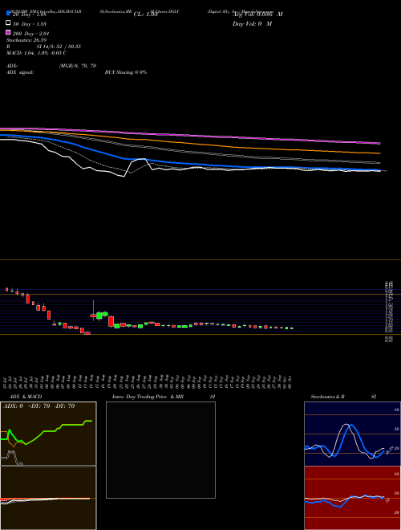Click the white 50 Day EMA legend swatch
Screen dimensions: 401x530
8,23
